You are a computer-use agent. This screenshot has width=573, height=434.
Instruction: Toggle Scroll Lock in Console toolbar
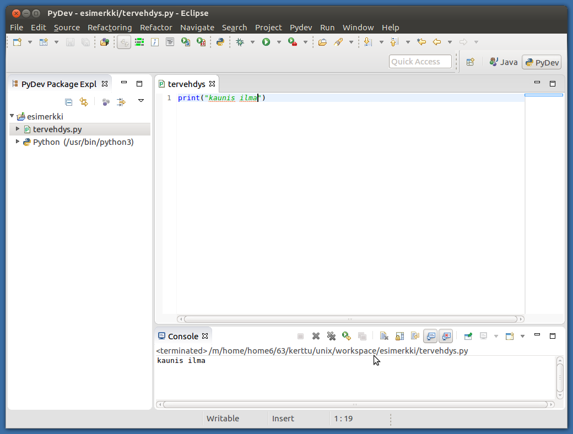(x=399, y=336)
